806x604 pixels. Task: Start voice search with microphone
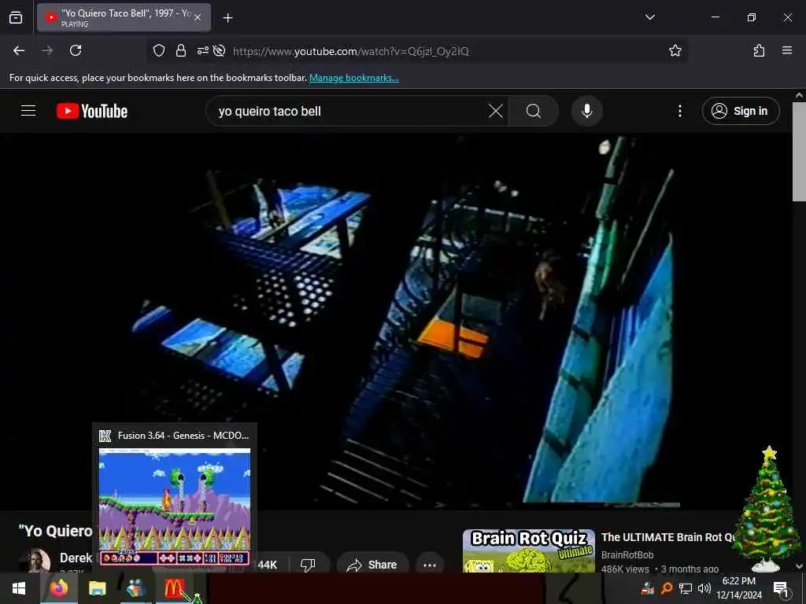(587, 111)
